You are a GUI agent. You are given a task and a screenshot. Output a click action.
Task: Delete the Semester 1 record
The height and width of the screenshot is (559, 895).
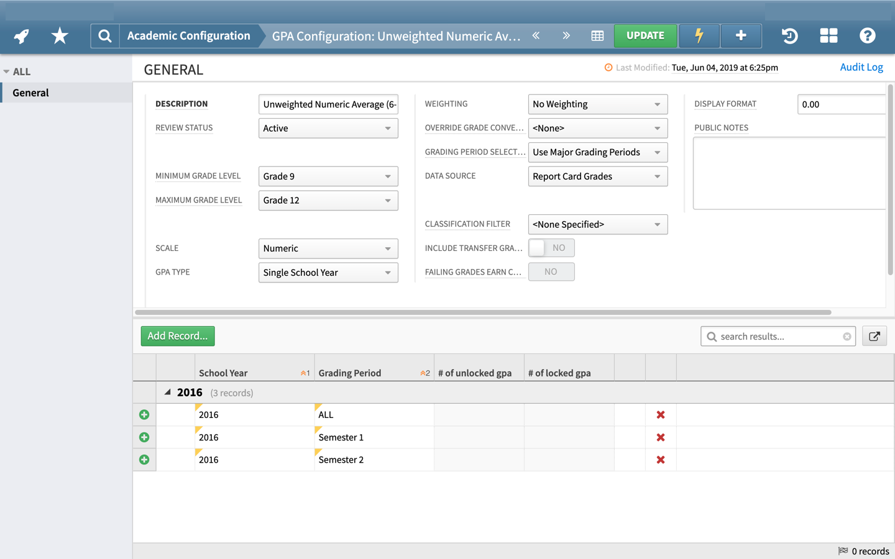tap(661, 437)
